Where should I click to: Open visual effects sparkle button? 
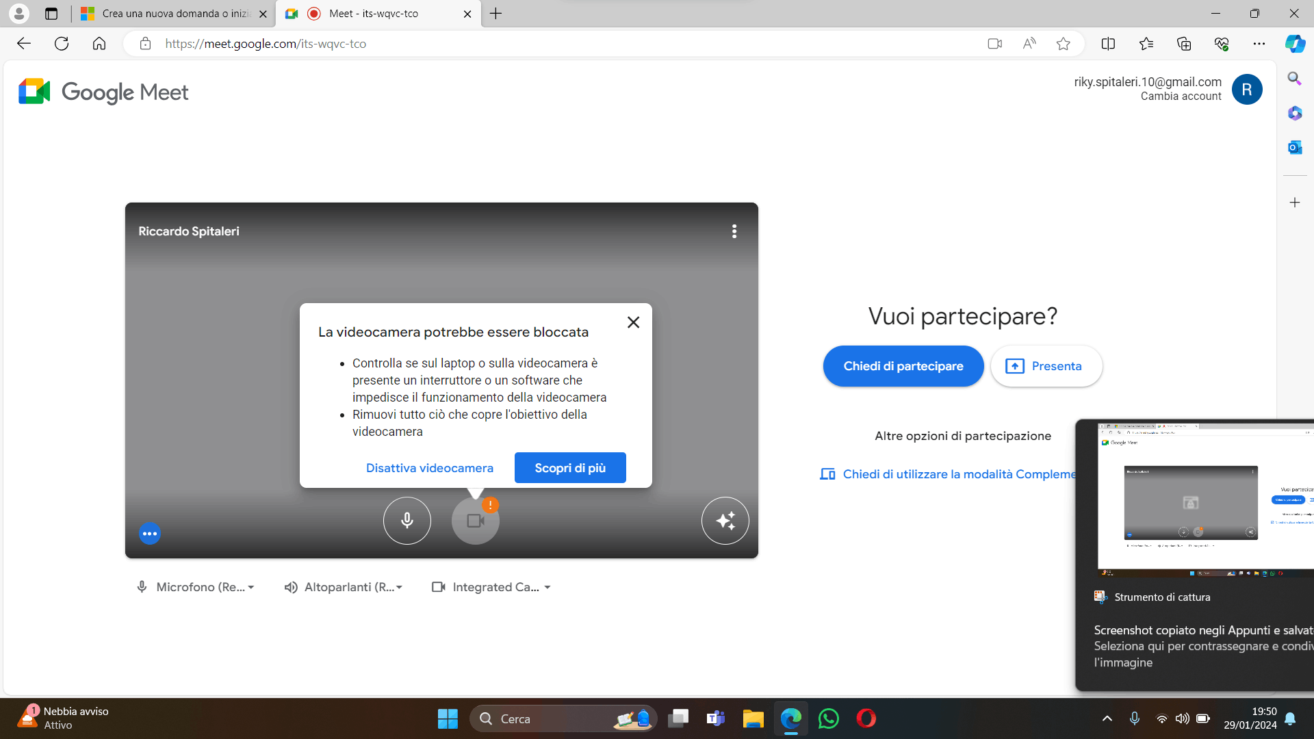coord(725,521)
